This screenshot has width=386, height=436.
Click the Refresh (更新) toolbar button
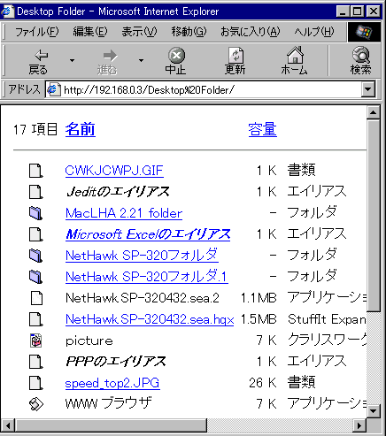(x=235, y=61)
